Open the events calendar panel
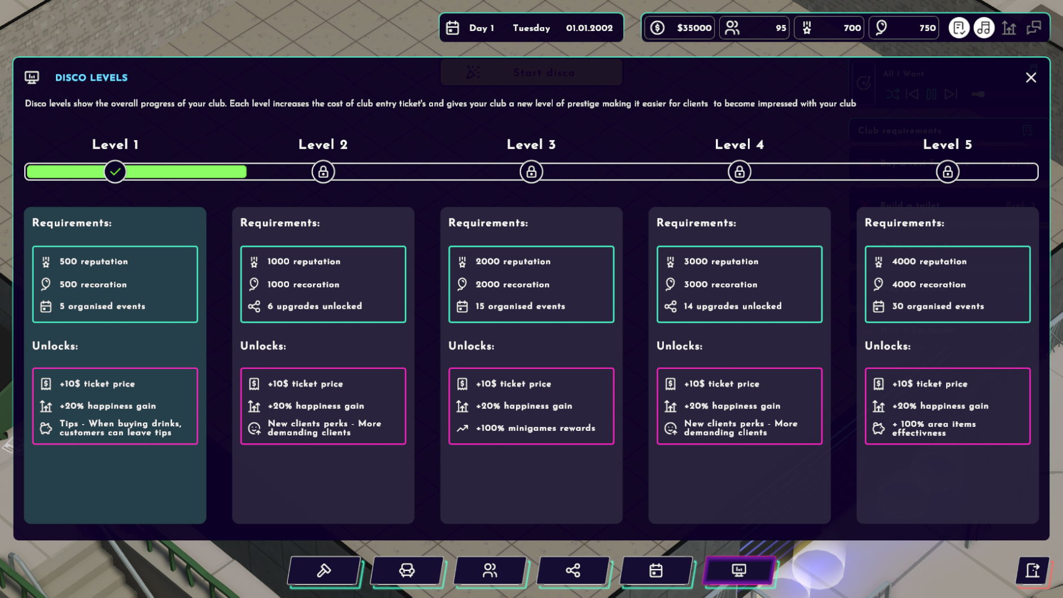Image resolution: width=1063 pixels, height=598 pixels. pos(655,570)
